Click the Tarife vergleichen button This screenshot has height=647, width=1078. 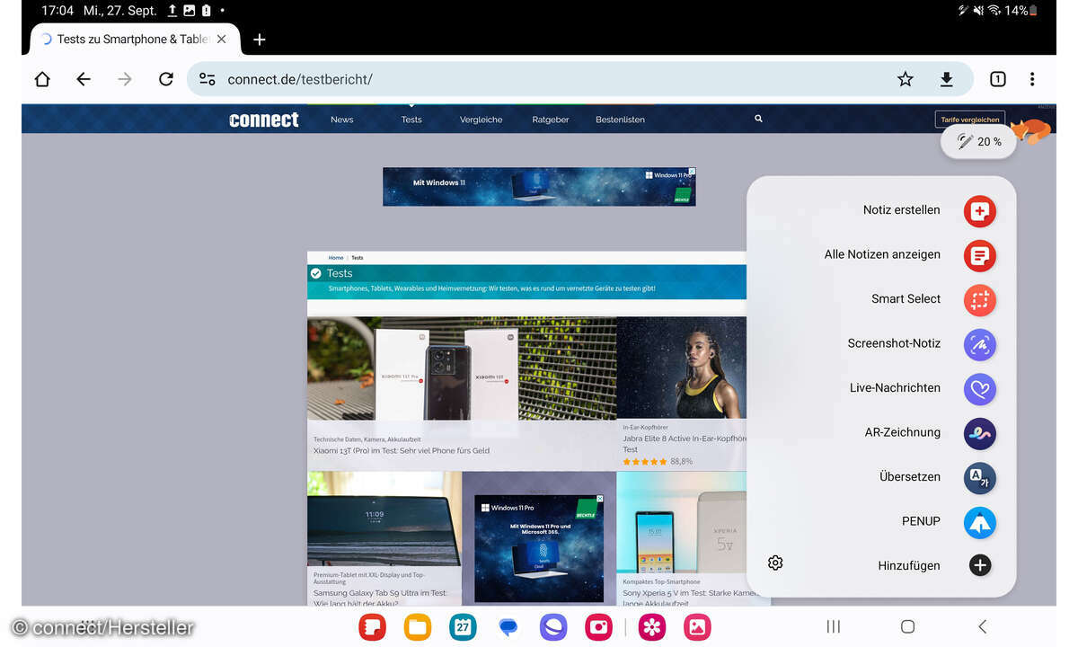pos(970,120)
